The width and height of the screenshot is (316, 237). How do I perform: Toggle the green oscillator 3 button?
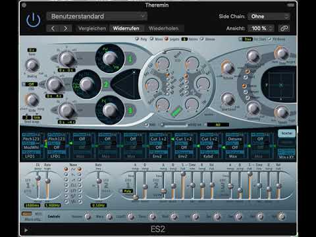pyautogui.click(x=130, y=110)
